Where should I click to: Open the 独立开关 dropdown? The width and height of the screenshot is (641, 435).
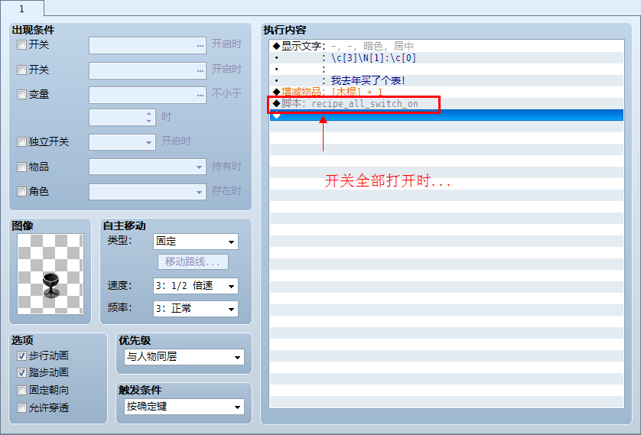[x=122, y=142]
